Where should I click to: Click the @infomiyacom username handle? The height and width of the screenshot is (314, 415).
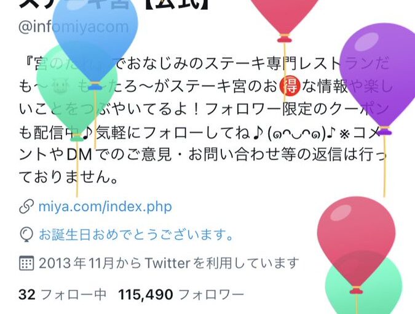74,27
